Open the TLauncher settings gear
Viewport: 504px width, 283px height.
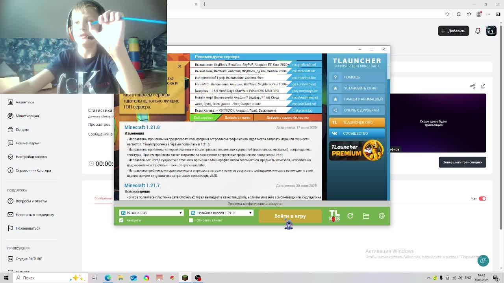[x=382, y=216]
